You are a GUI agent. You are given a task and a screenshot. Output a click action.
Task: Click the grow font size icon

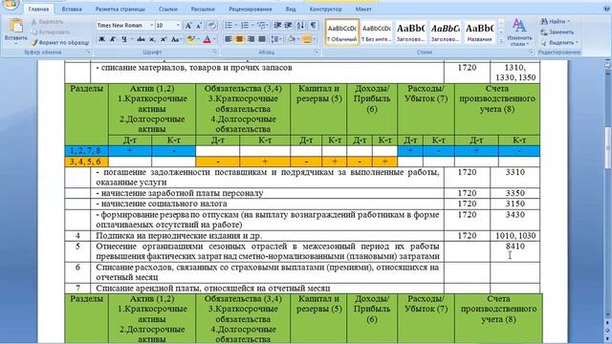point(188,26)
